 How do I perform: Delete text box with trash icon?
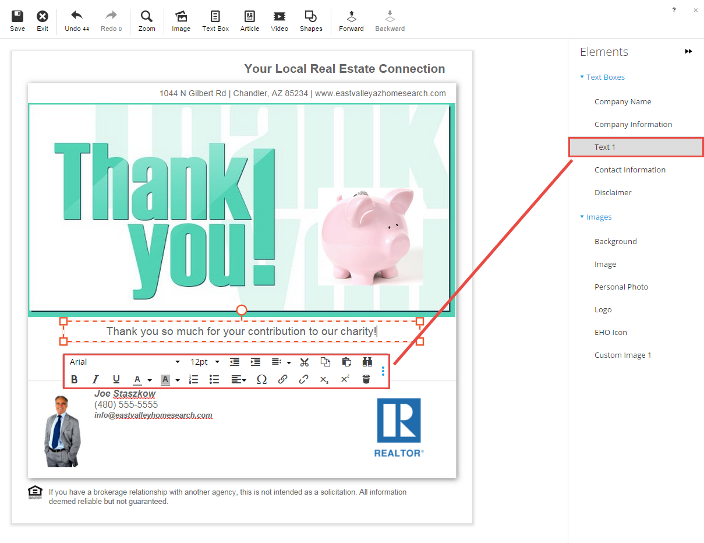point(366,379)
